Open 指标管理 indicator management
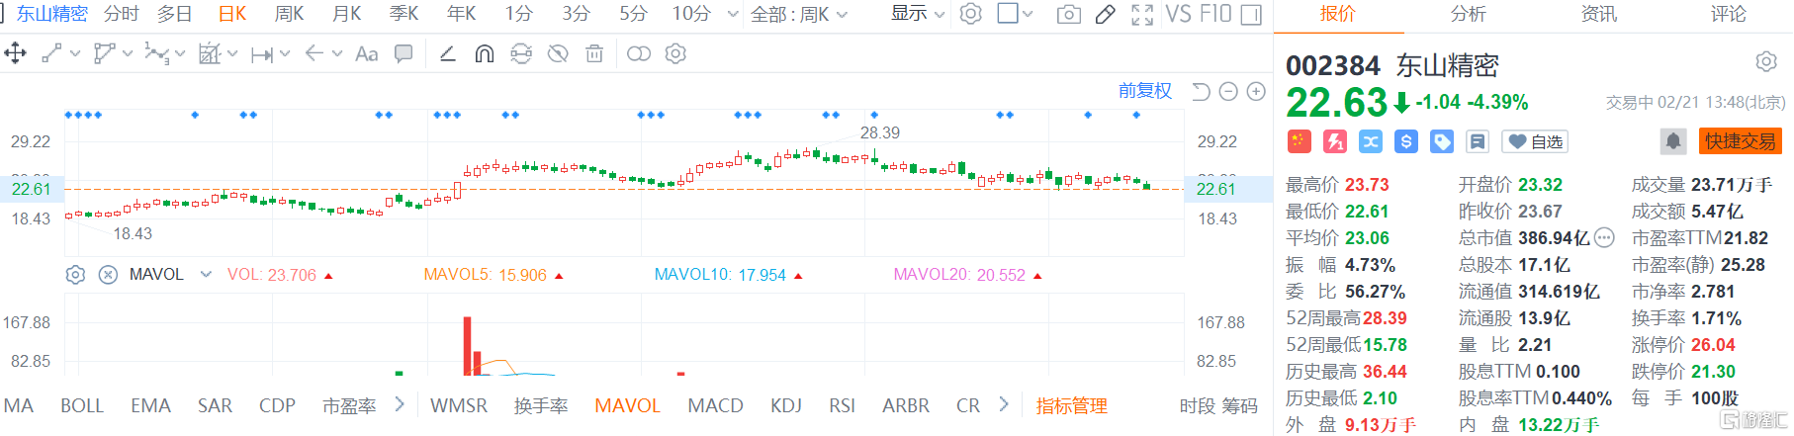Image resolution: width=1794 pixels, height=436 pixels. click(x=1071, y=405)
